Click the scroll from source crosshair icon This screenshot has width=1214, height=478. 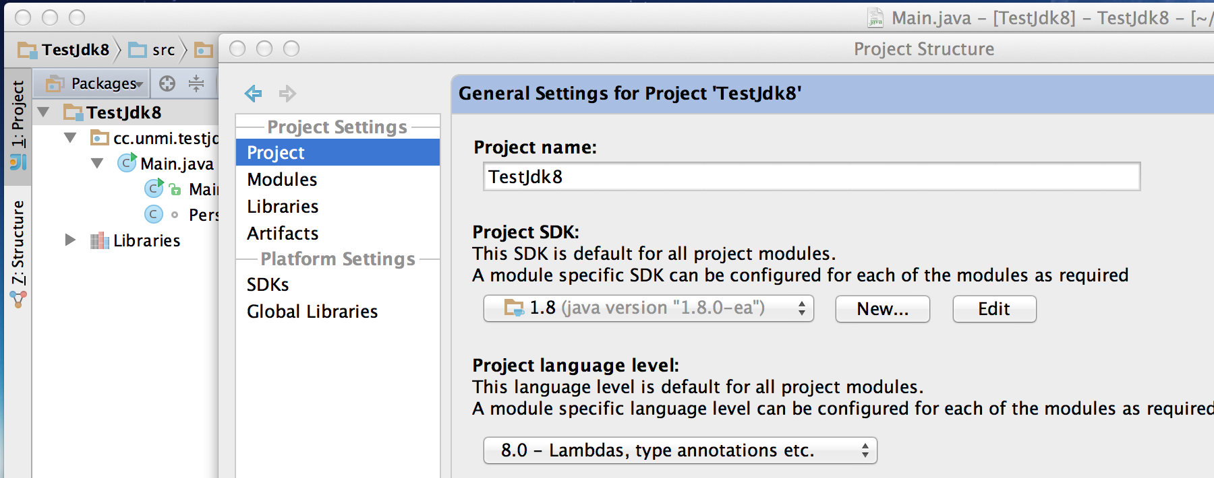pyautogui.click(x=167, y=83)
